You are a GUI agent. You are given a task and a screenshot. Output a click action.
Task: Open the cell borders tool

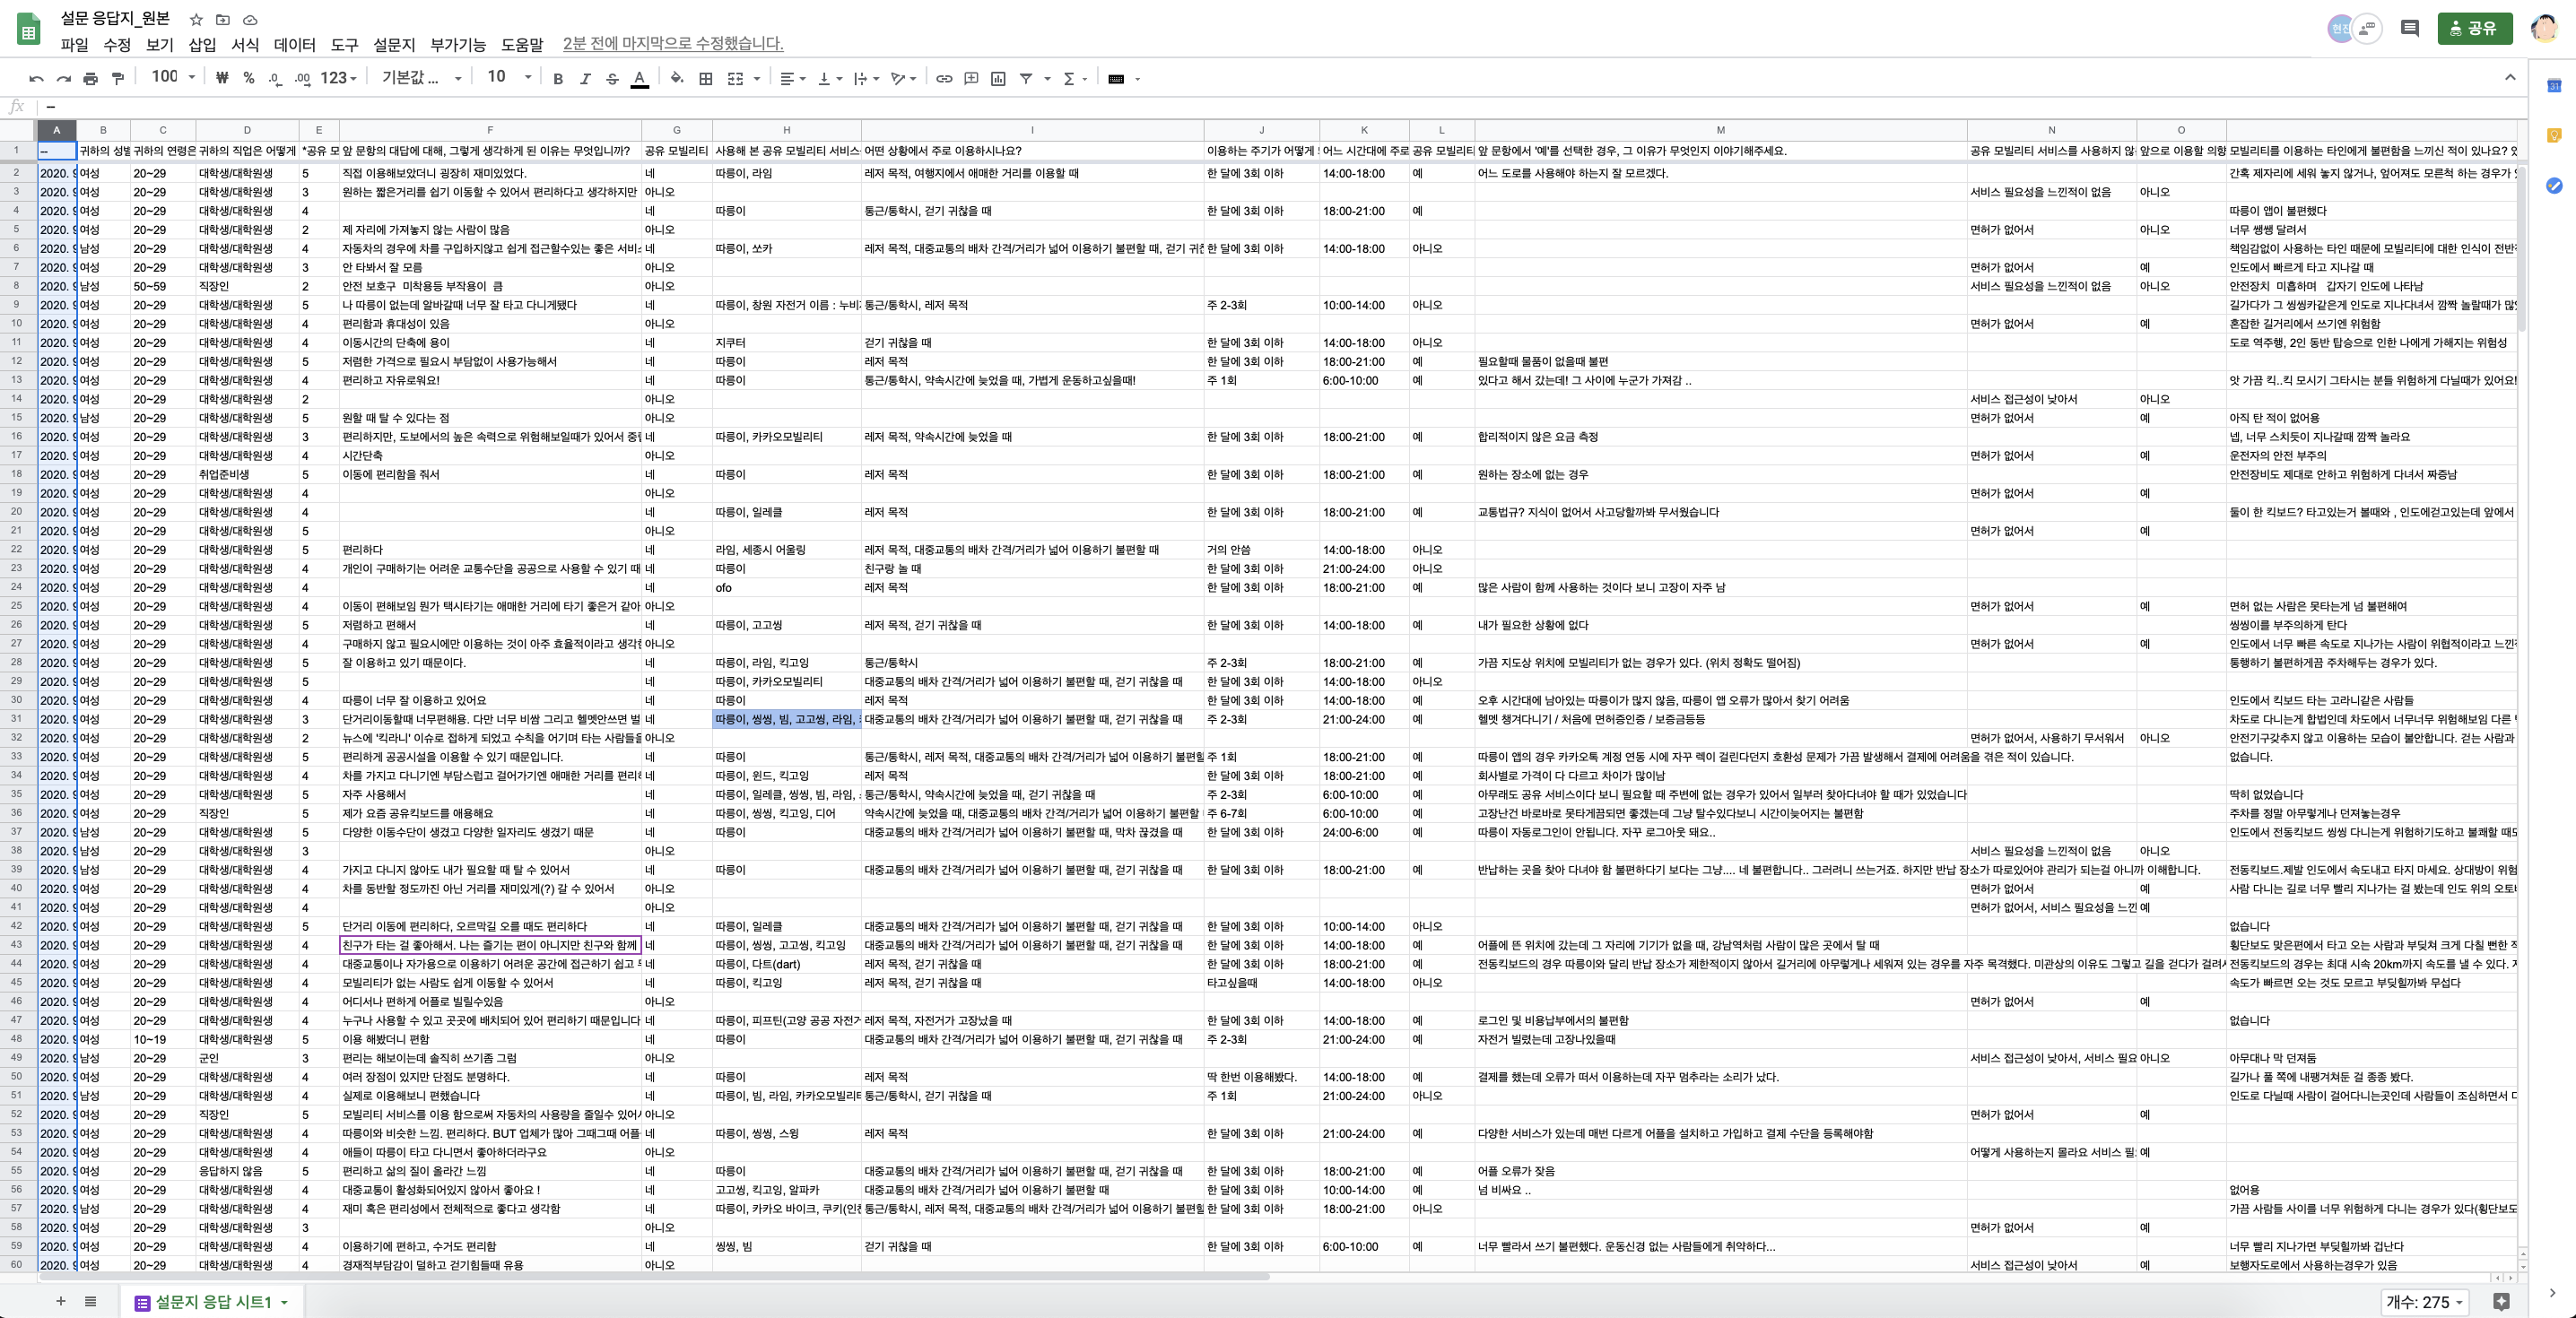(706, 78)
